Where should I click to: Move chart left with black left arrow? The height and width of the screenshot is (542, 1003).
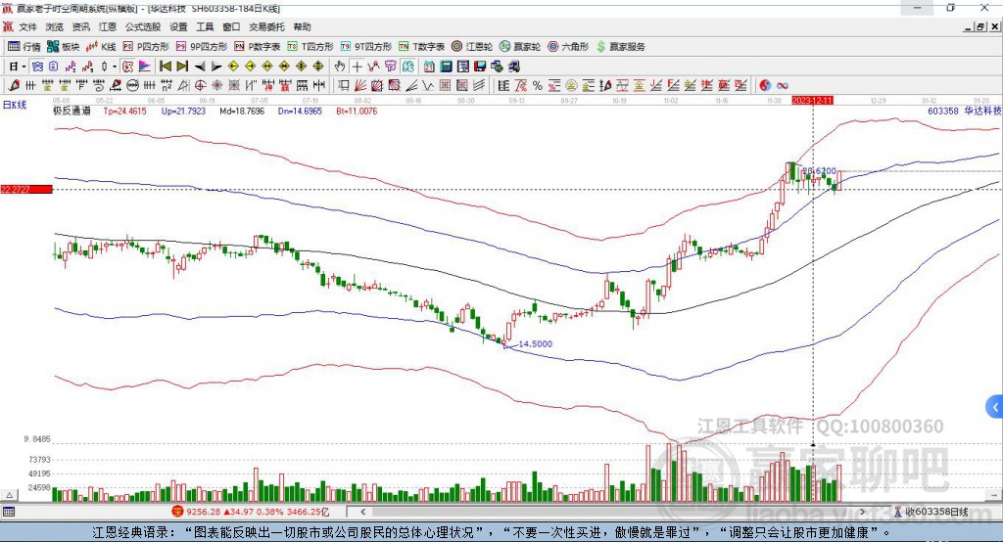(x=200, y=67)
